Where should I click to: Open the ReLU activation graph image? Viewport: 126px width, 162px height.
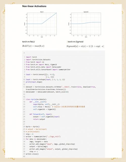click(x=40, y=24)
